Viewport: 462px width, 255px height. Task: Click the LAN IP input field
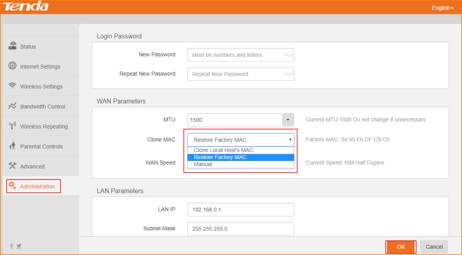pos(241,210)
